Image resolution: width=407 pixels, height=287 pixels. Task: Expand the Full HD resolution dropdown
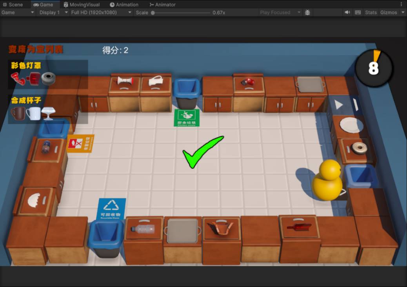coord(101,13)
